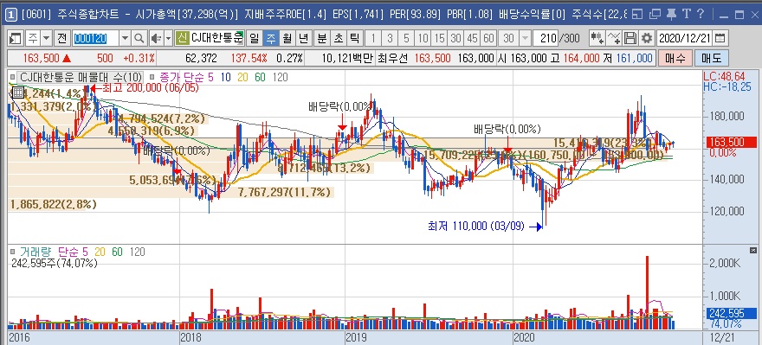
Task: Toggle 종가 단순 moving average square
Action: [152, 77]
